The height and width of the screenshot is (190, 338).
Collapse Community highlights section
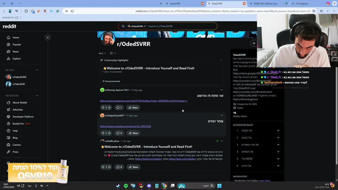point(221,60)
